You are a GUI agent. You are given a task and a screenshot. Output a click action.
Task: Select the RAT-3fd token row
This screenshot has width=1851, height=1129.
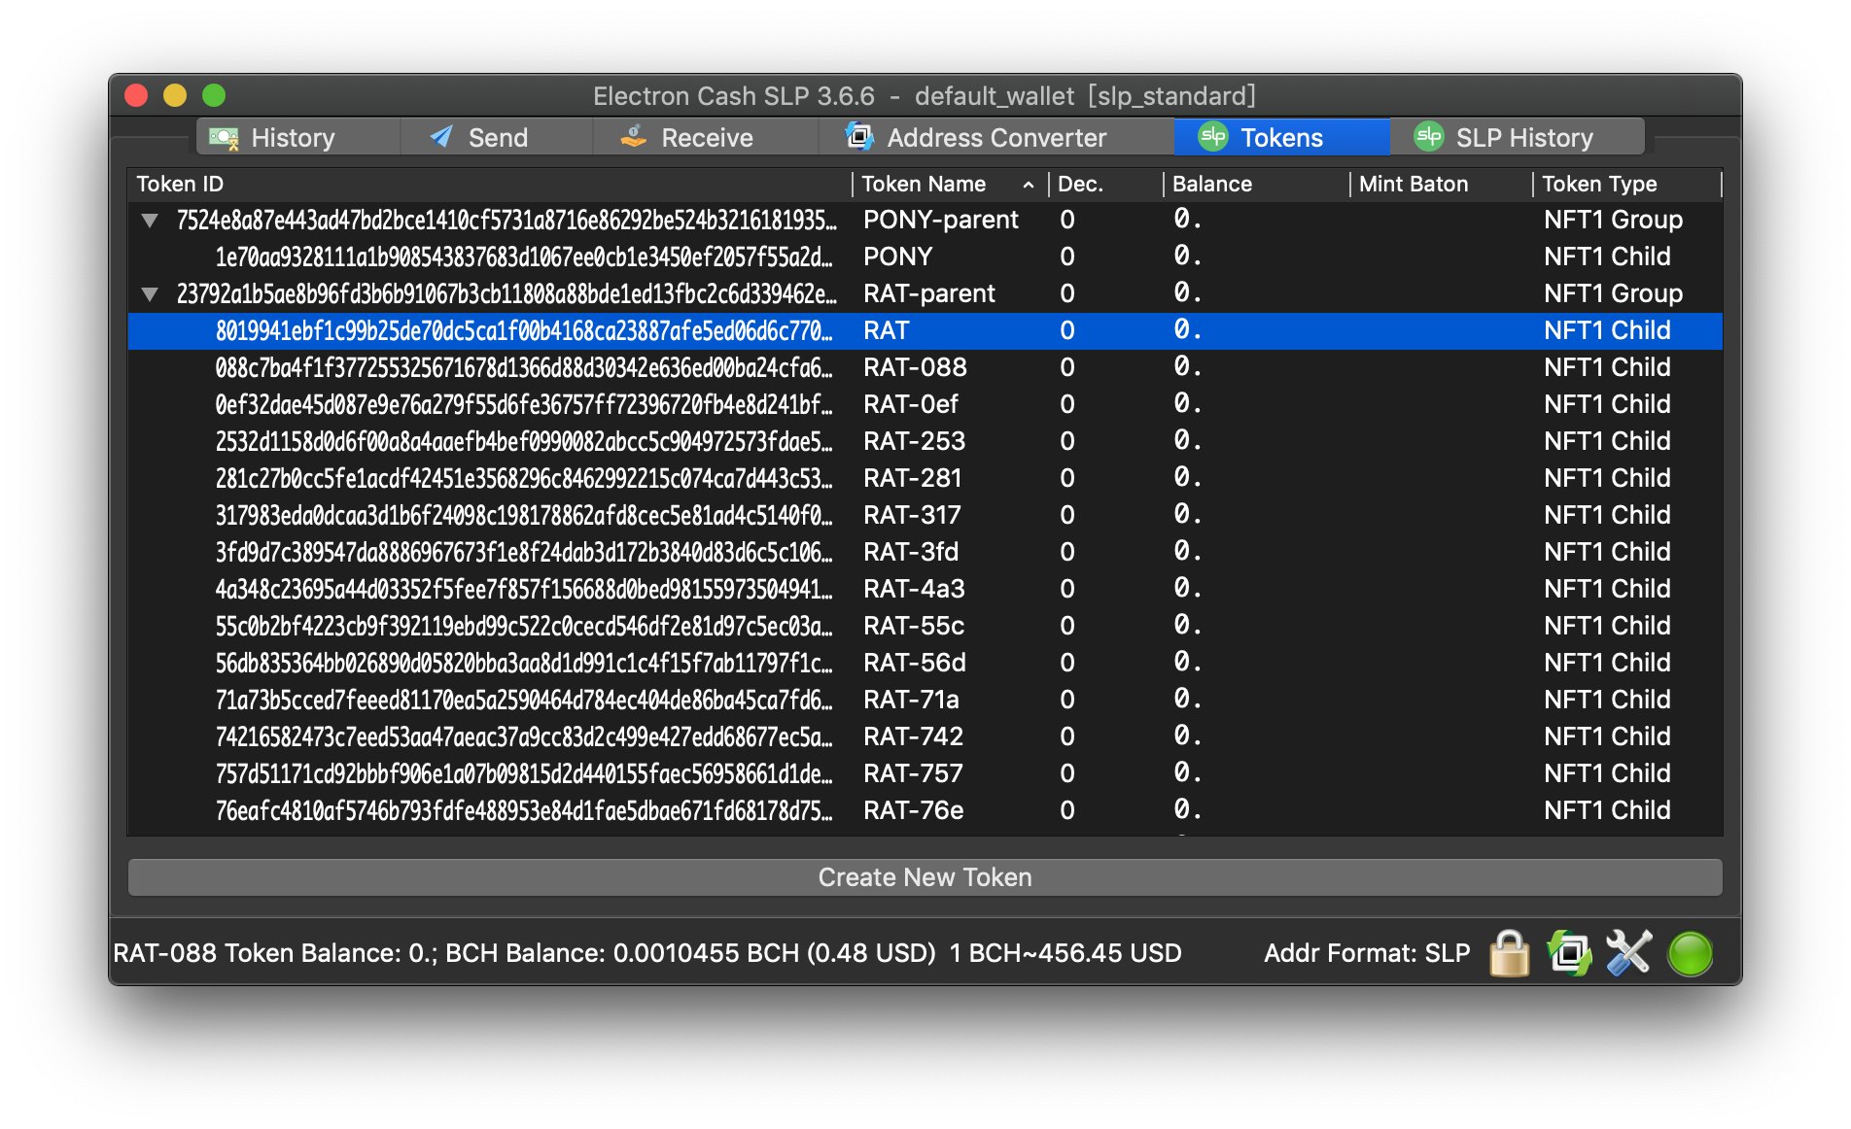tap(925, 553)
